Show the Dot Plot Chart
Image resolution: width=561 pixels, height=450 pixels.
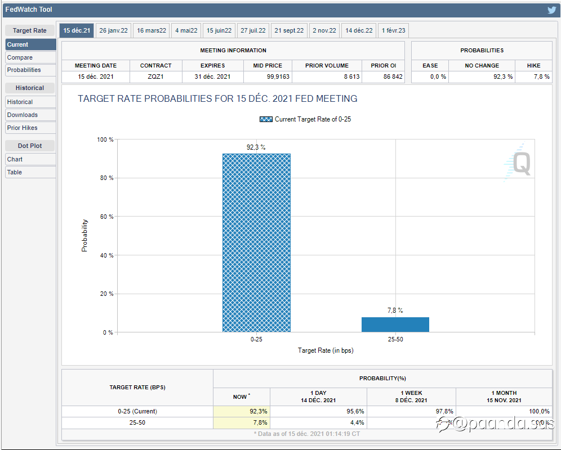tap(30, 159)
